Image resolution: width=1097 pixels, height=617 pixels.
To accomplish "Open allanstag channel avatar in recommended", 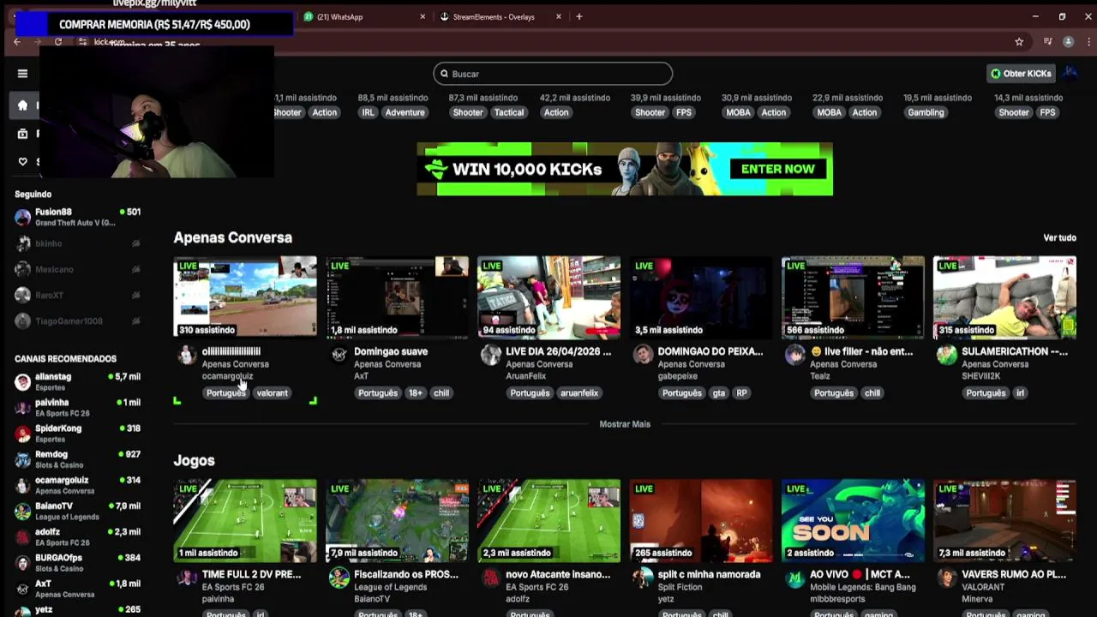I will [x=22, y=382].
